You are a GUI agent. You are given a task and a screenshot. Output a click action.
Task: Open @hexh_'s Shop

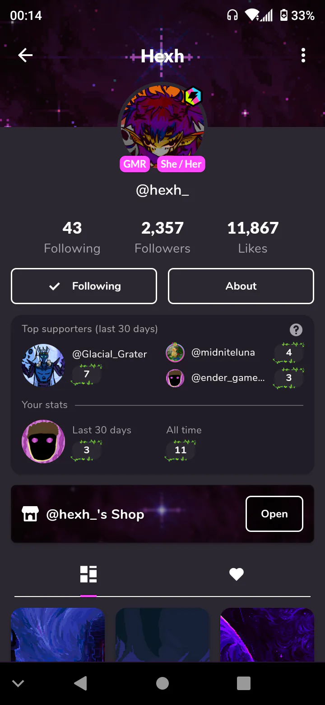coord(274,514)
